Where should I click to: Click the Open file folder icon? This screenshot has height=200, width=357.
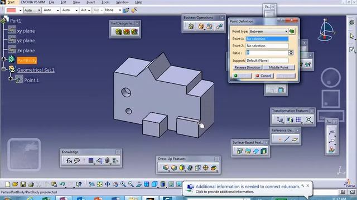click(15, 184)
